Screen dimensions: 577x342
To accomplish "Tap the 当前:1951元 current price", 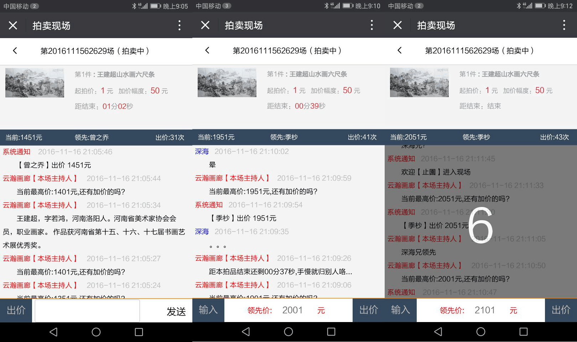I will pyautogui.click(x=216, y=137).
